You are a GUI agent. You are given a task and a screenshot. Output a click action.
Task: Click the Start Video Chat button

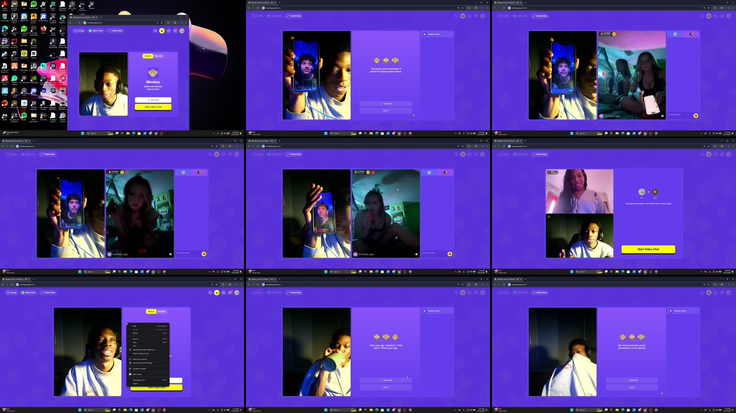point(648,249)
